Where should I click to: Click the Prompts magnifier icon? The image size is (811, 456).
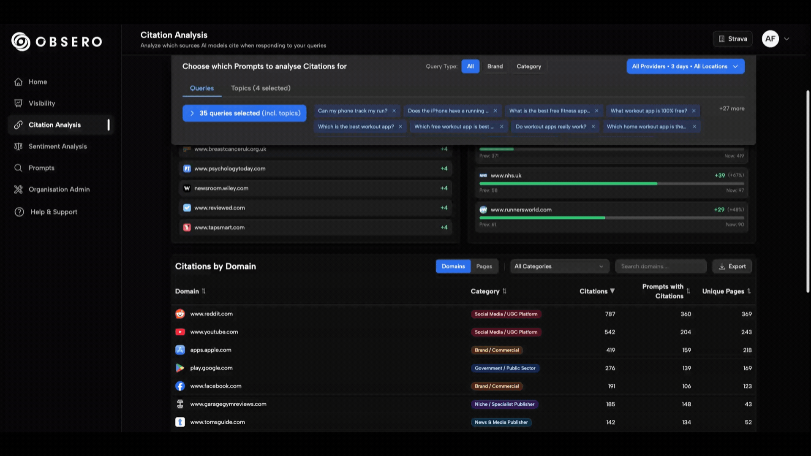(x=18, y=168)
